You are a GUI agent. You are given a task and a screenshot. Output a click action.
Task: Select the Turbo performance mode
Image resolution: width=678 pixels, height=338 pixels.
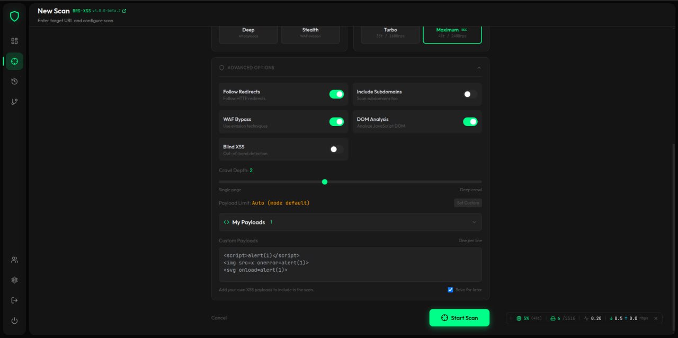[x=390, y=32]
